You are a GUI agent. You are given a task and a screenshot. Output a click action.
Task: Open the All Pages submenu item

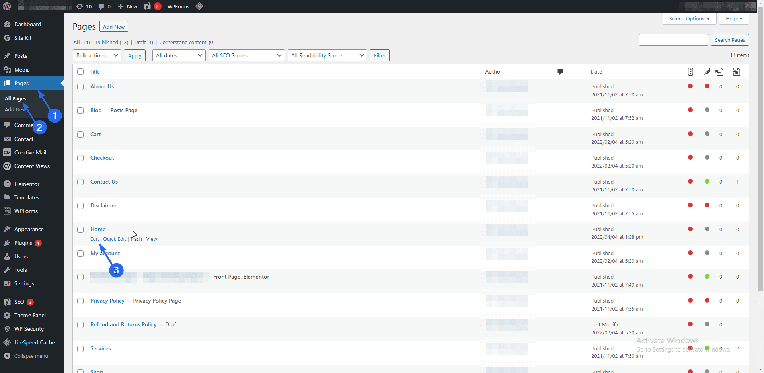tap(16, 98)
